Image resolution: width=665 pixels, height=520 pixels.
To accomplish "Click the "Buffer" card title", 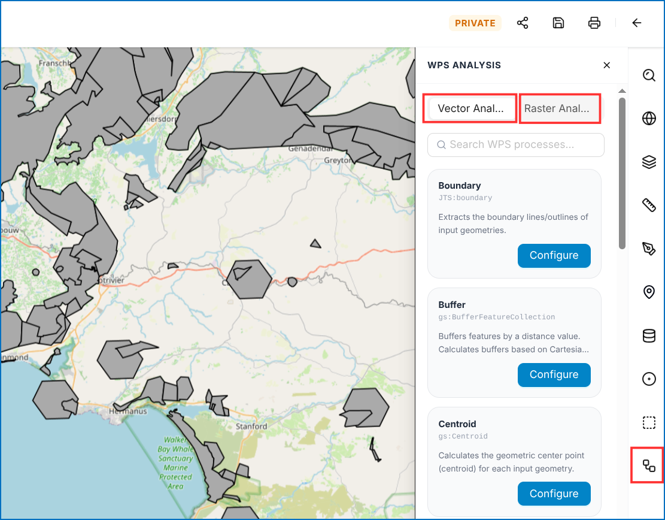I will [452, 305].
